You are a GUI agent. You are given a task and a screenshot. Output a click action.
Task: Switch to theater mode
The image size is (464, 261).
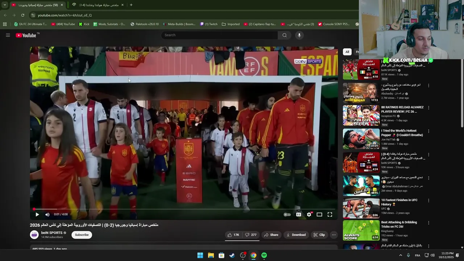click(x=319, y=215)
